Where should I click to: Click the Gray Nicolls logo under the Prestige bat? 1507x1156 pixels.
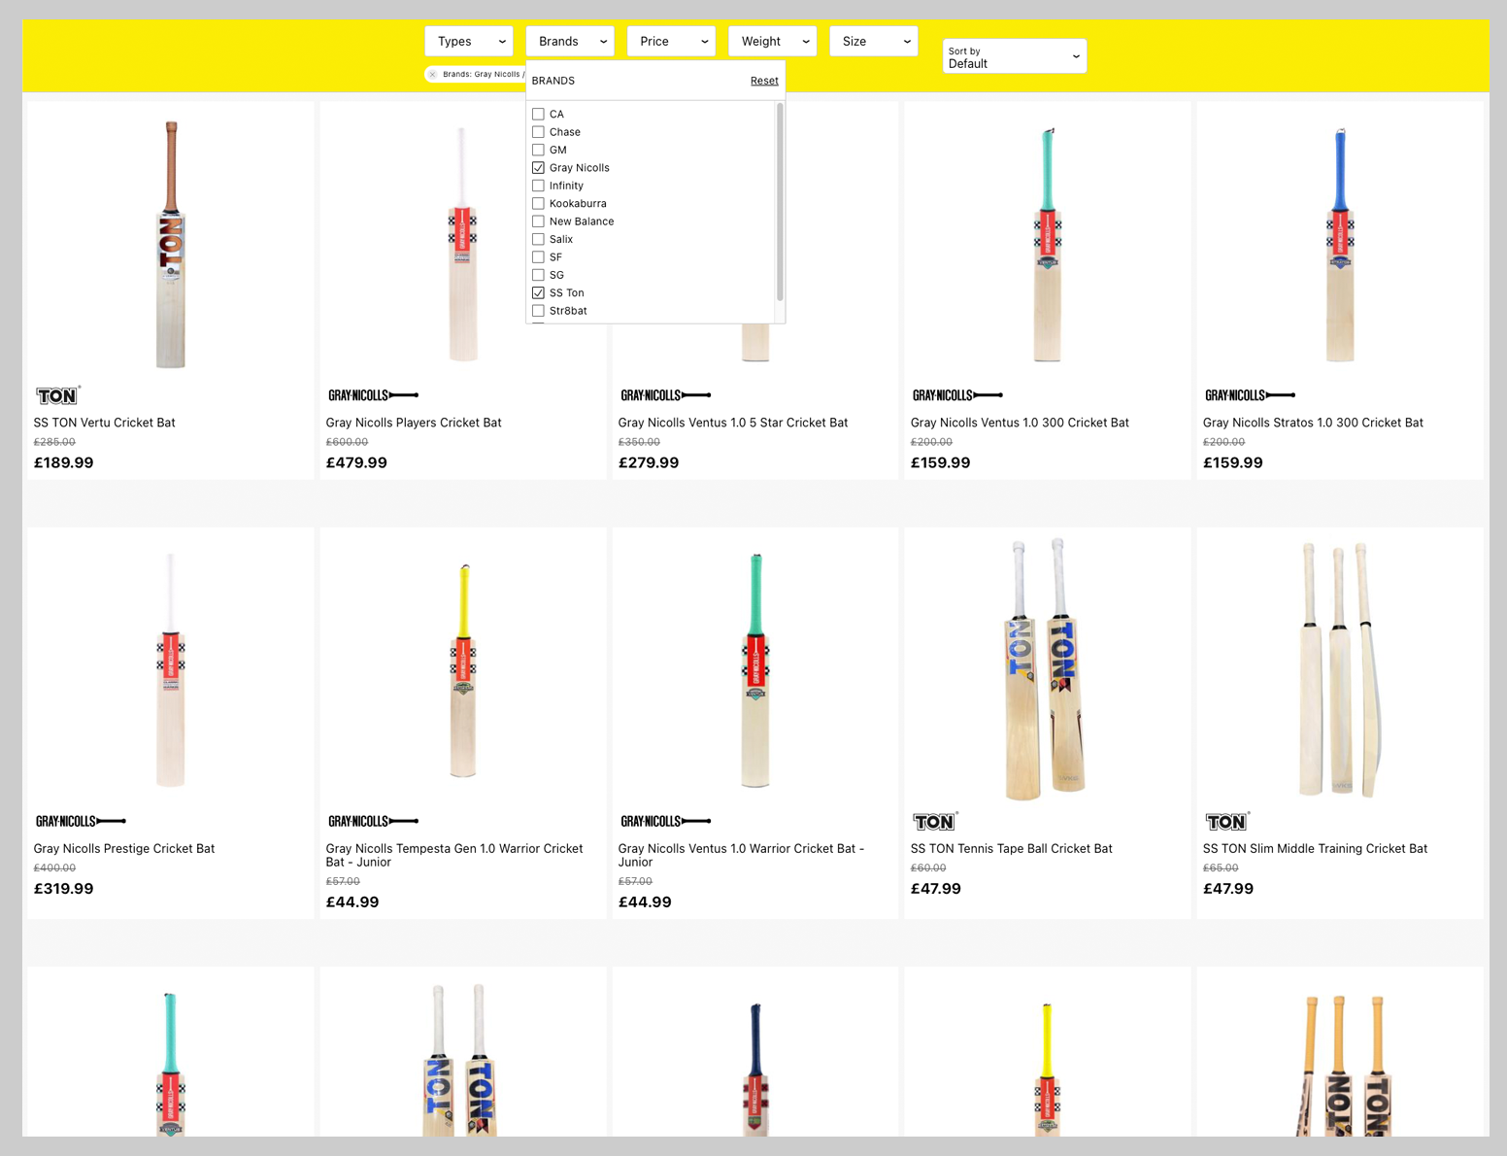(x=81, y=822)
